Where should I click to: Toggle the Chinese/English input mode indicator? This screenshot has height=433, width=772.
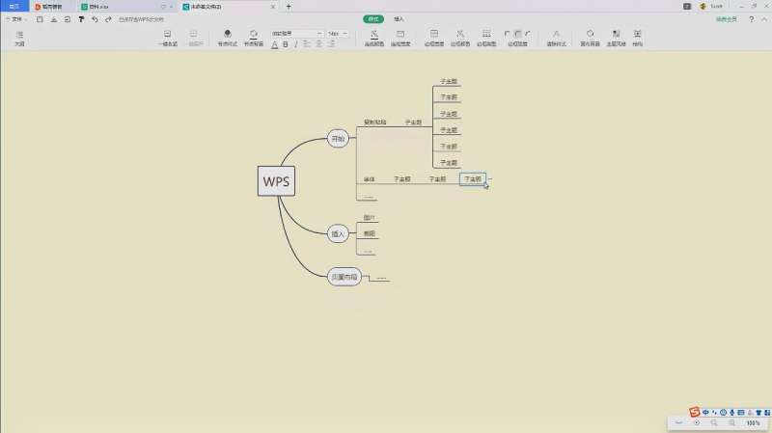pyautogui.click(x=705, y=413)
